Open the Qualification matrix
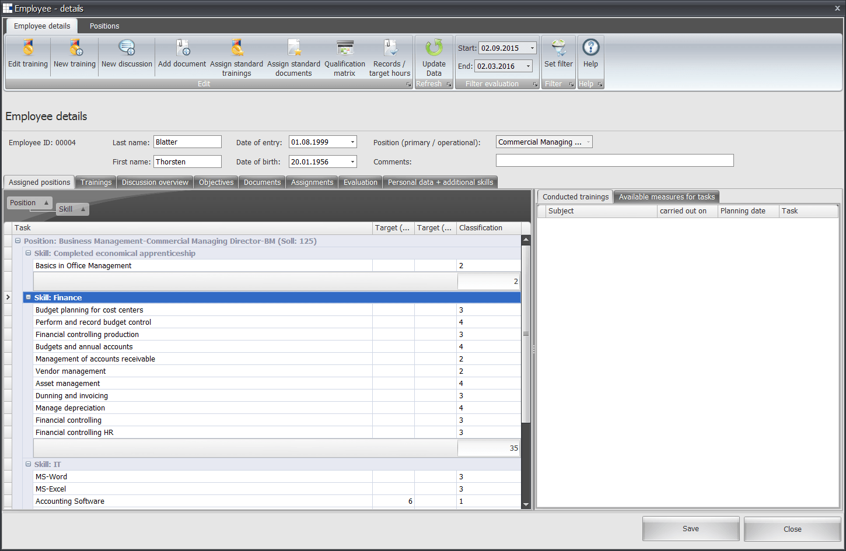The image size is (846, 551). pyautogui.click(x=345, y=48)
